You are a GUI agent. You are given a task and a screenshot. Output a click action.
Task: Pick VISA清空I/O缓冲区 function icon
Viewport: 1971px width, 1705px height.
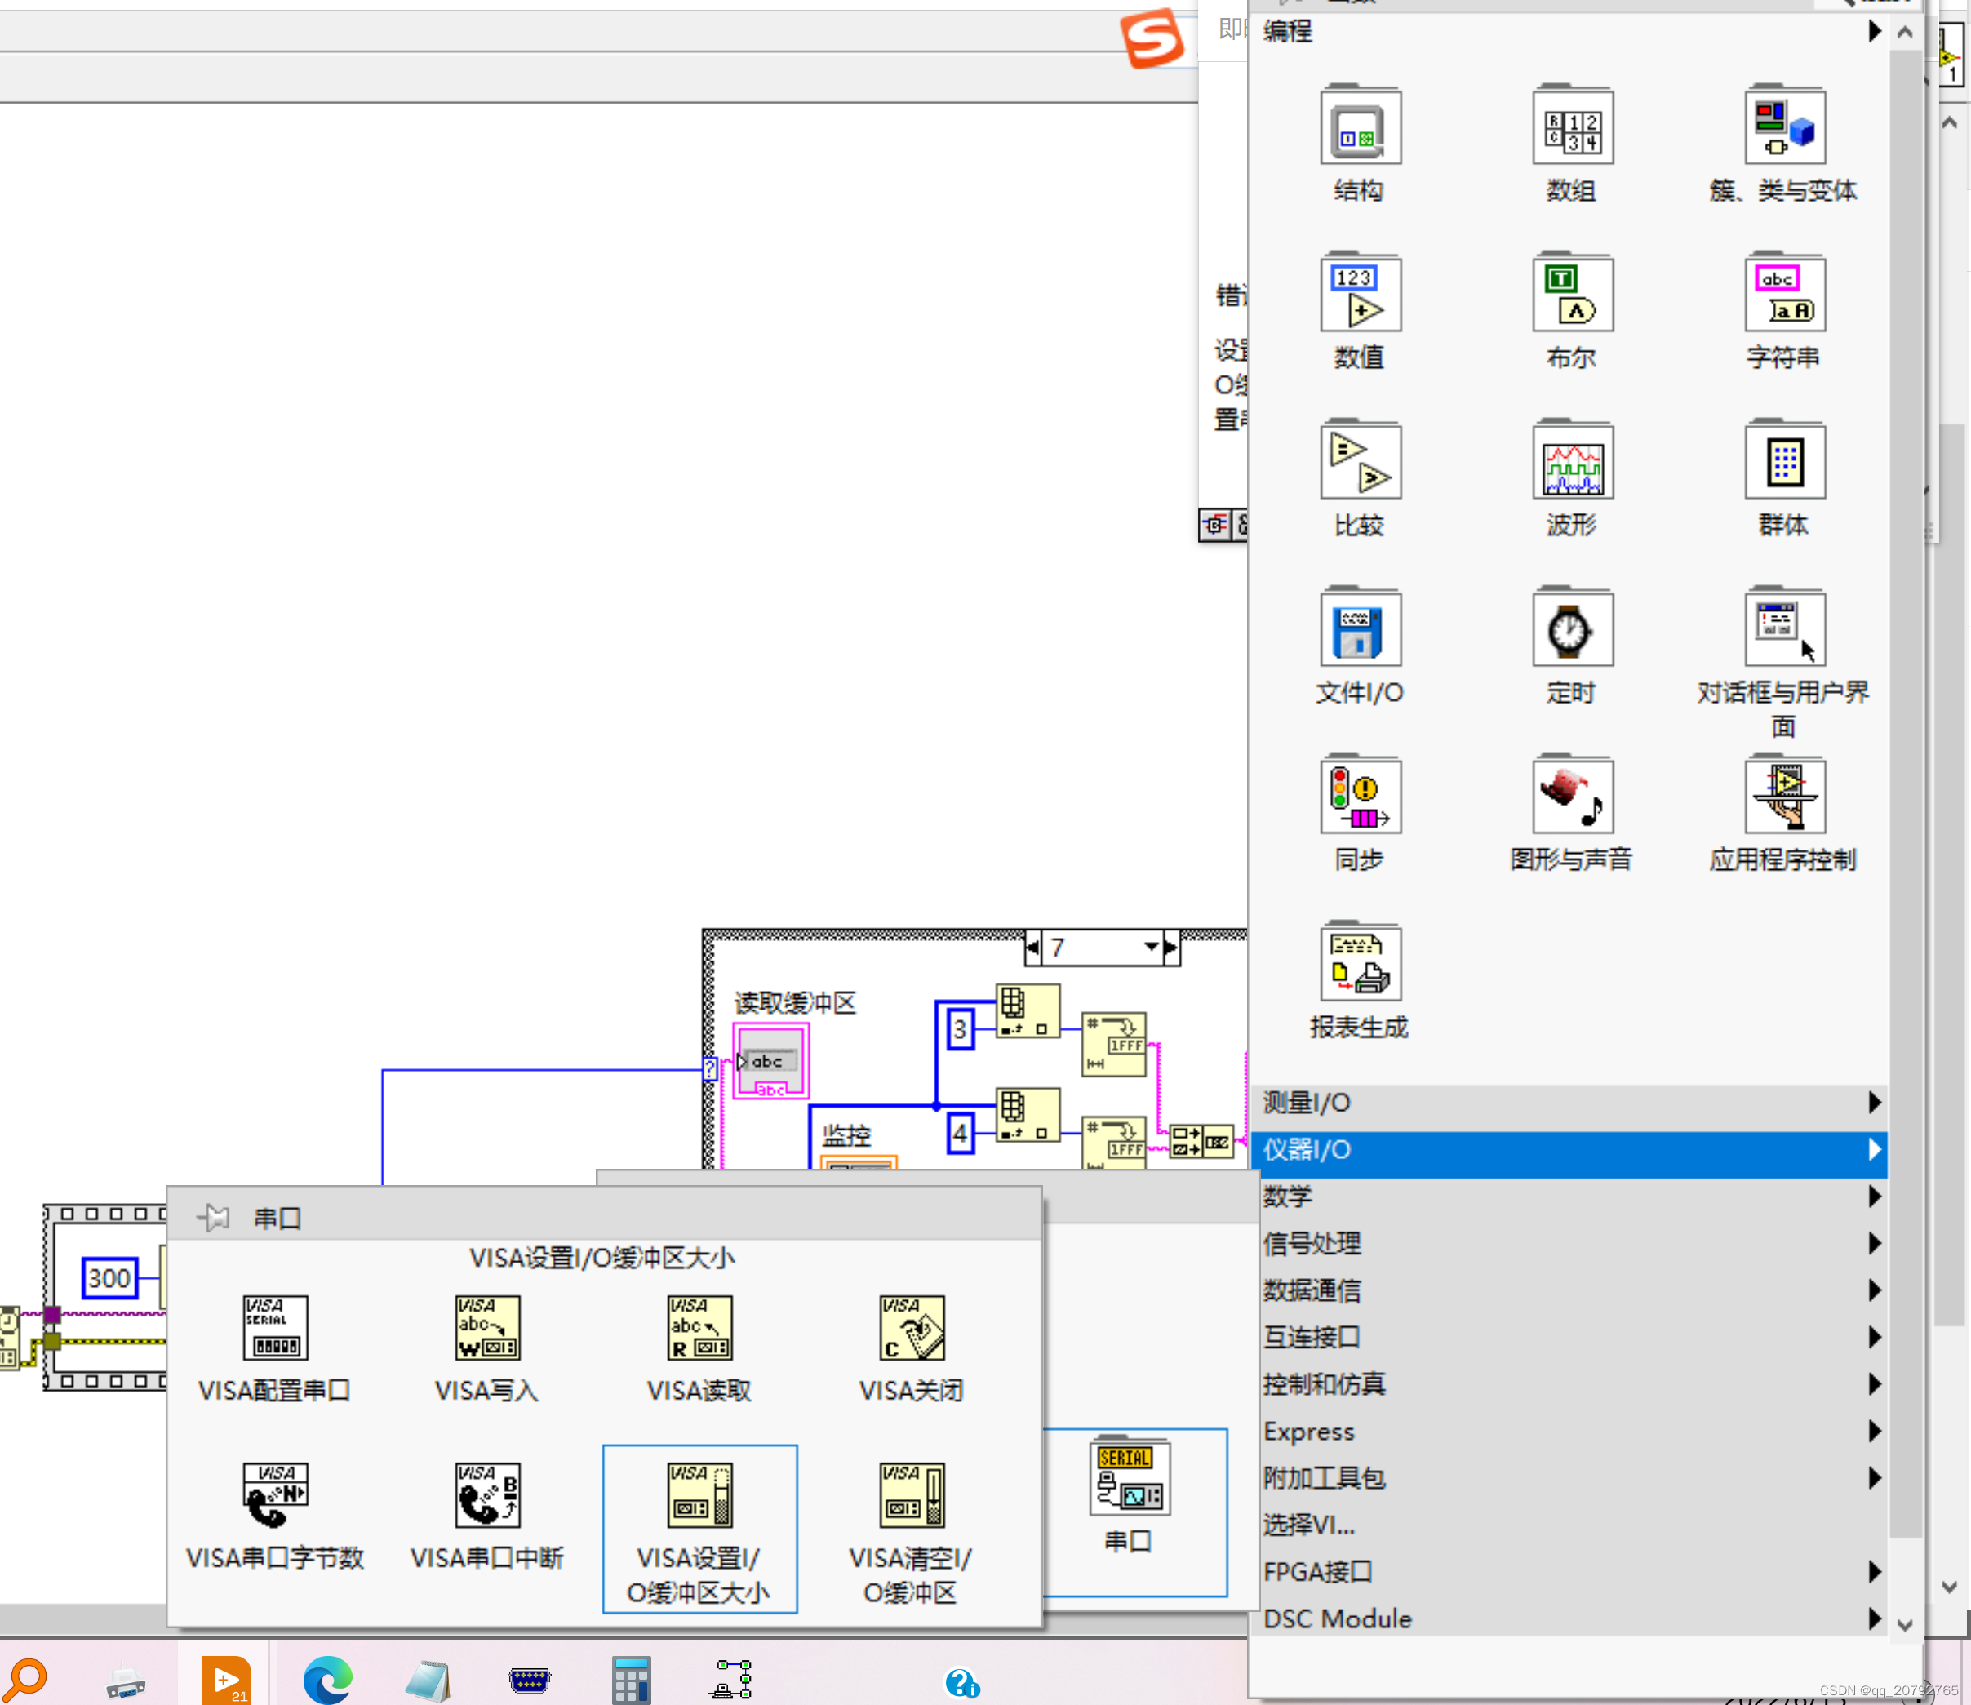[x=912, y=1496]
